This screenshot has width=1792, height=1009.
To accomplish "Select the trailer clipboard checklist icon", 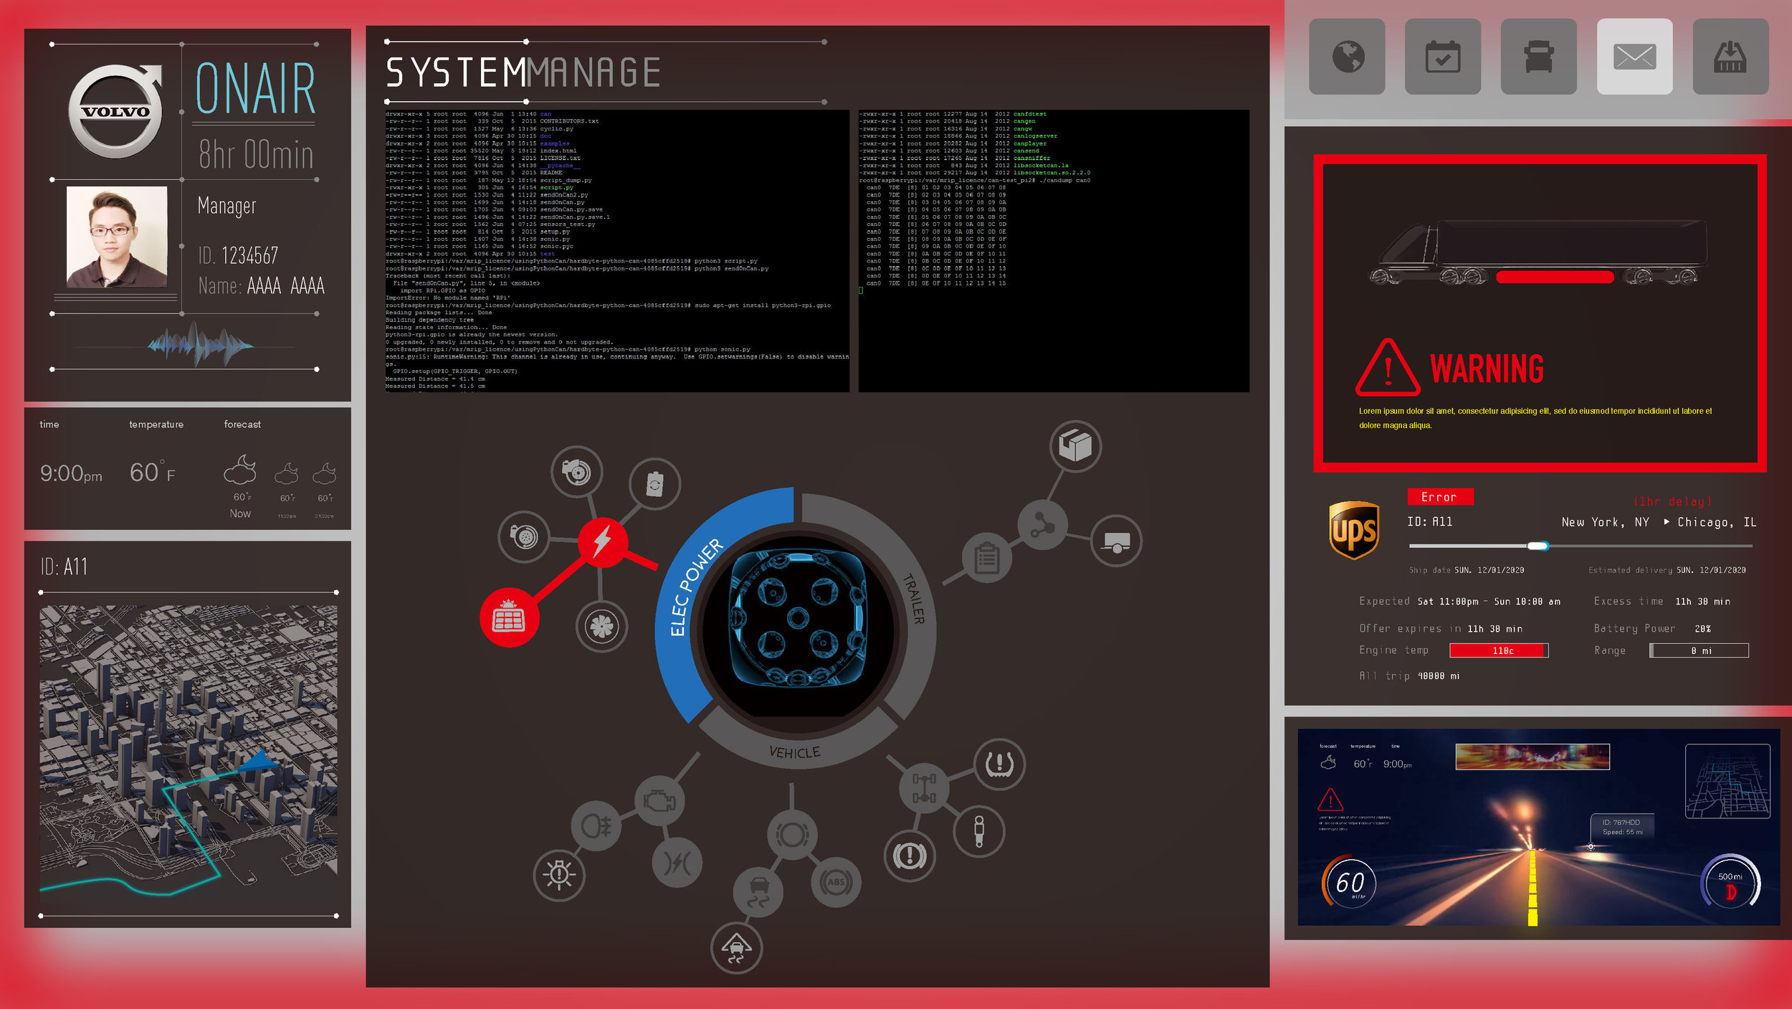I will 987,558.
